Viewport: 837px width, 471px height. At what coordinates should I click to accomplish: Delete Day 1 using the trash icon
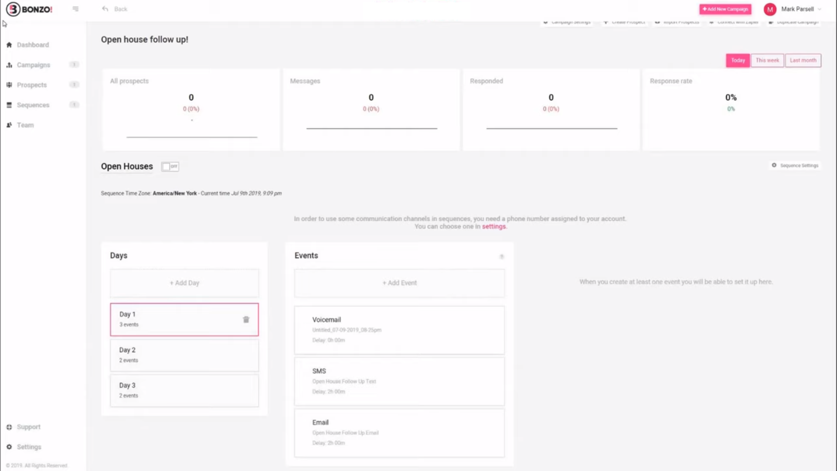[x=246, y=319]
